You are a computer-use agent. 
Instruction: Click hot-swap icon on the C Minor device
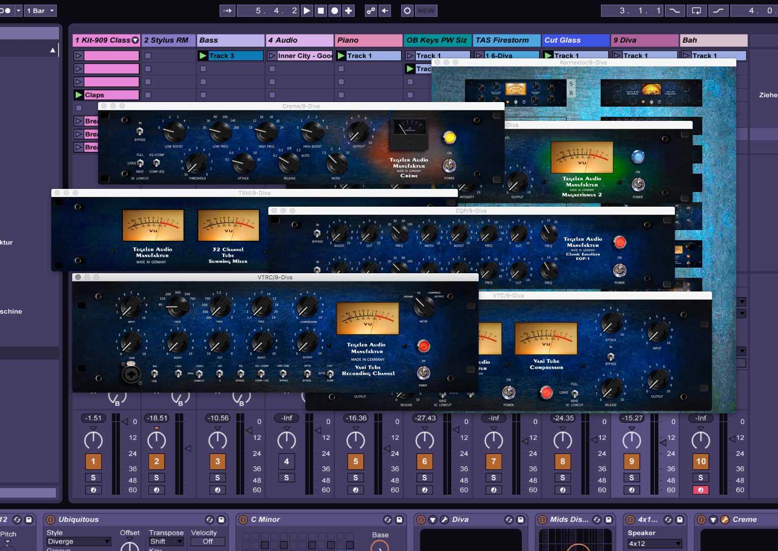387,520
